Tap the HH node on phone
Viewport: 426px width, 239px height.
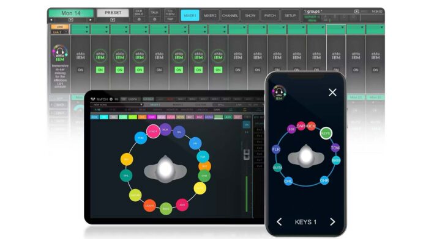(x=291, y=129)
